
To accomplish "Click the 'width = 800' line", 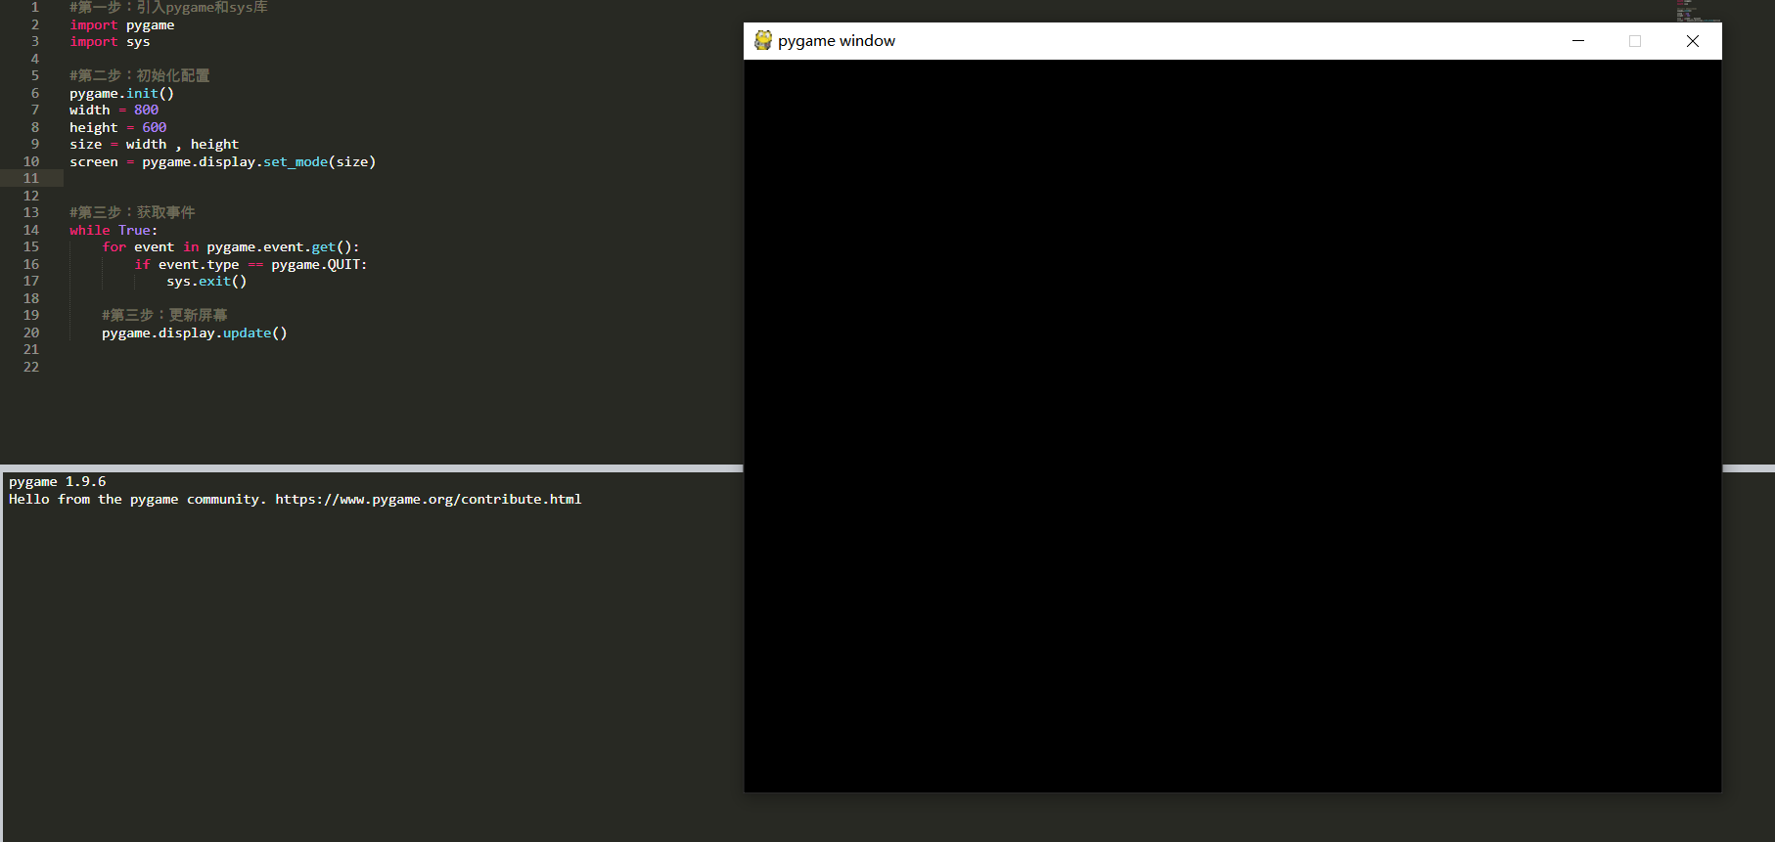I will coord(114,110).
